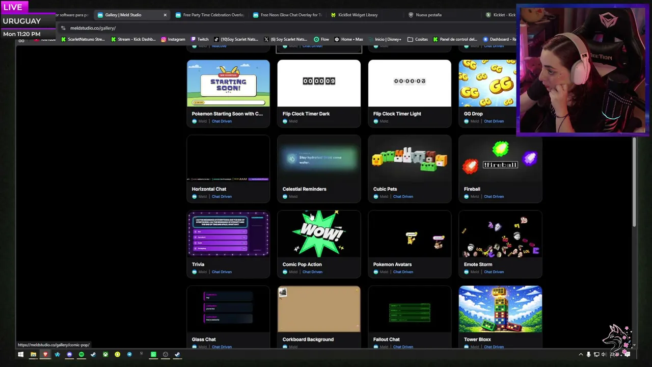This screenshot has height=367, width=652.
Task: Click Chat Driven tag under Fireball
Action: (494, 197)
